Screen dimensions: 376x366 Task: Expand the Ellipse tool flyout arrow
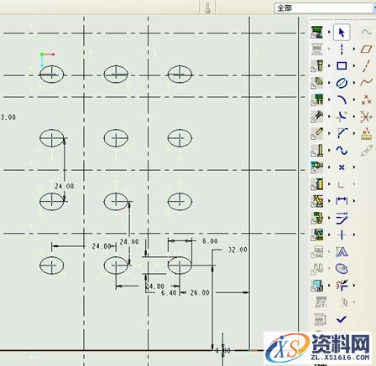[x=354, y=83]
